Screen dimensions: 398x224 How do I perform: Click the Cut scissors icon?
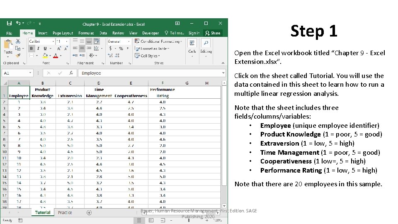pos(18,41)
